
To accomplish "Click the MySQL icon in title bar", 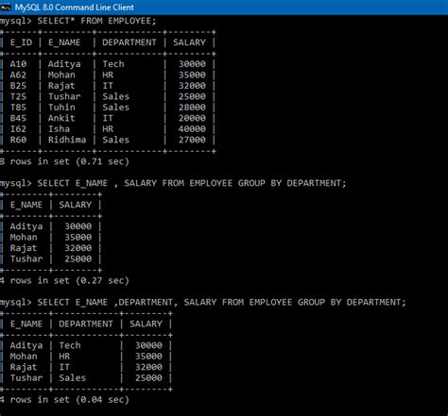I will click(x=6, y=8).
